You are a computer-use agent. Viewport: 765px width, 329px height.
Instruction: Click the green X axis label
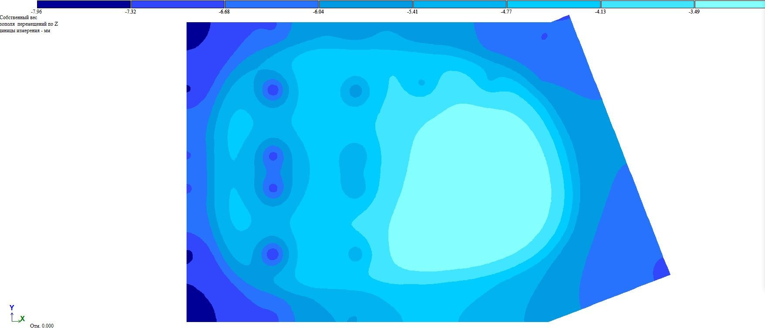pyautogui.click(x=22, y=319)
